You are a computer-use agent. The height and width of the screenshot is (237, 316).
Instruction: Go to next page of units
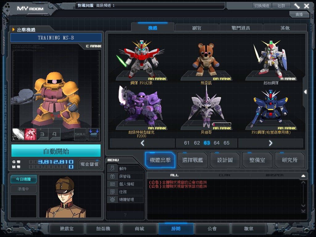tap(271, 143)
